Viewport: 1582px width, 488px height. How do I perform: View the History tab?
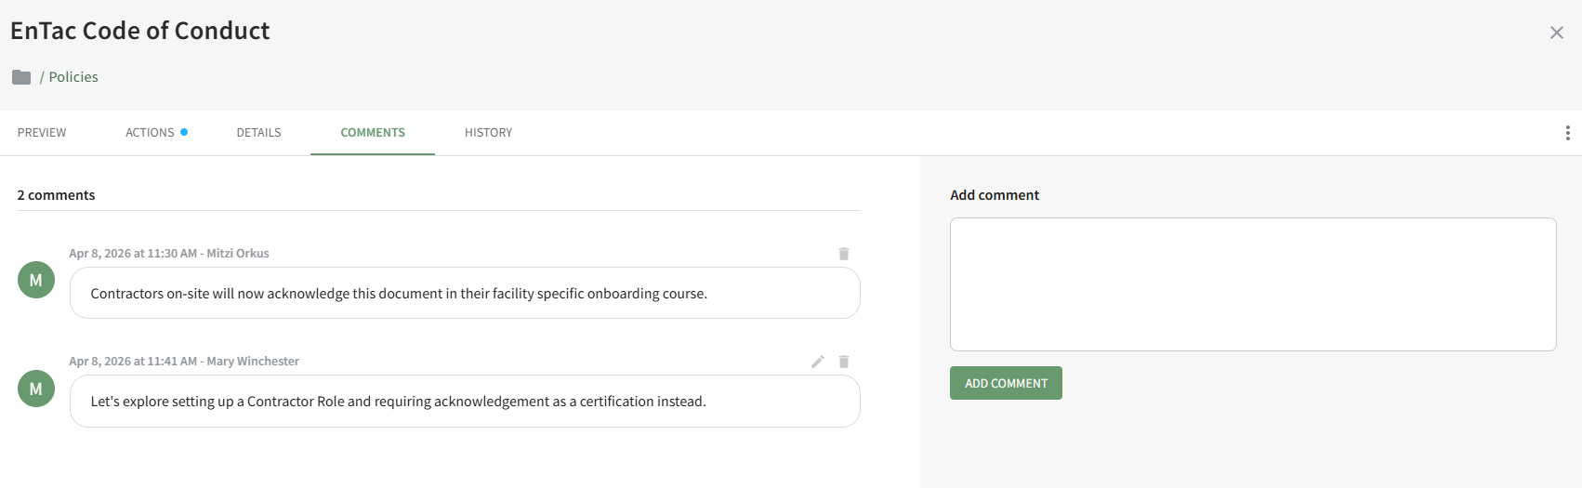(488, 133)
